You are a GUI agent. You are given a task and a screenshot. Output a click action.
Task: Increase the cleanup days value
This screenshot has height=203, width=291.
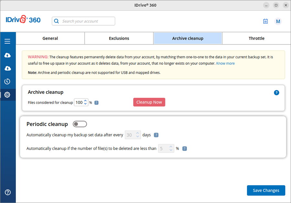137,133
